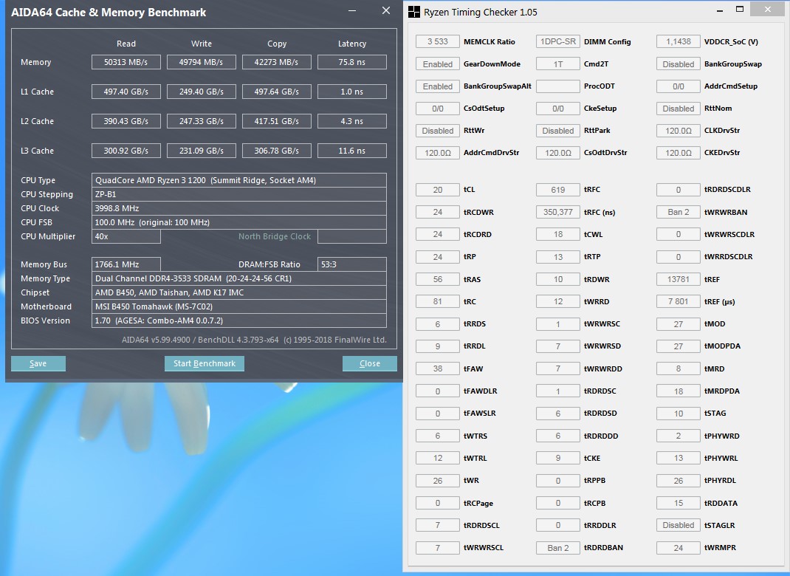
Task: Click the tPHYRDL value 26 field
Action: pos(679,480)
